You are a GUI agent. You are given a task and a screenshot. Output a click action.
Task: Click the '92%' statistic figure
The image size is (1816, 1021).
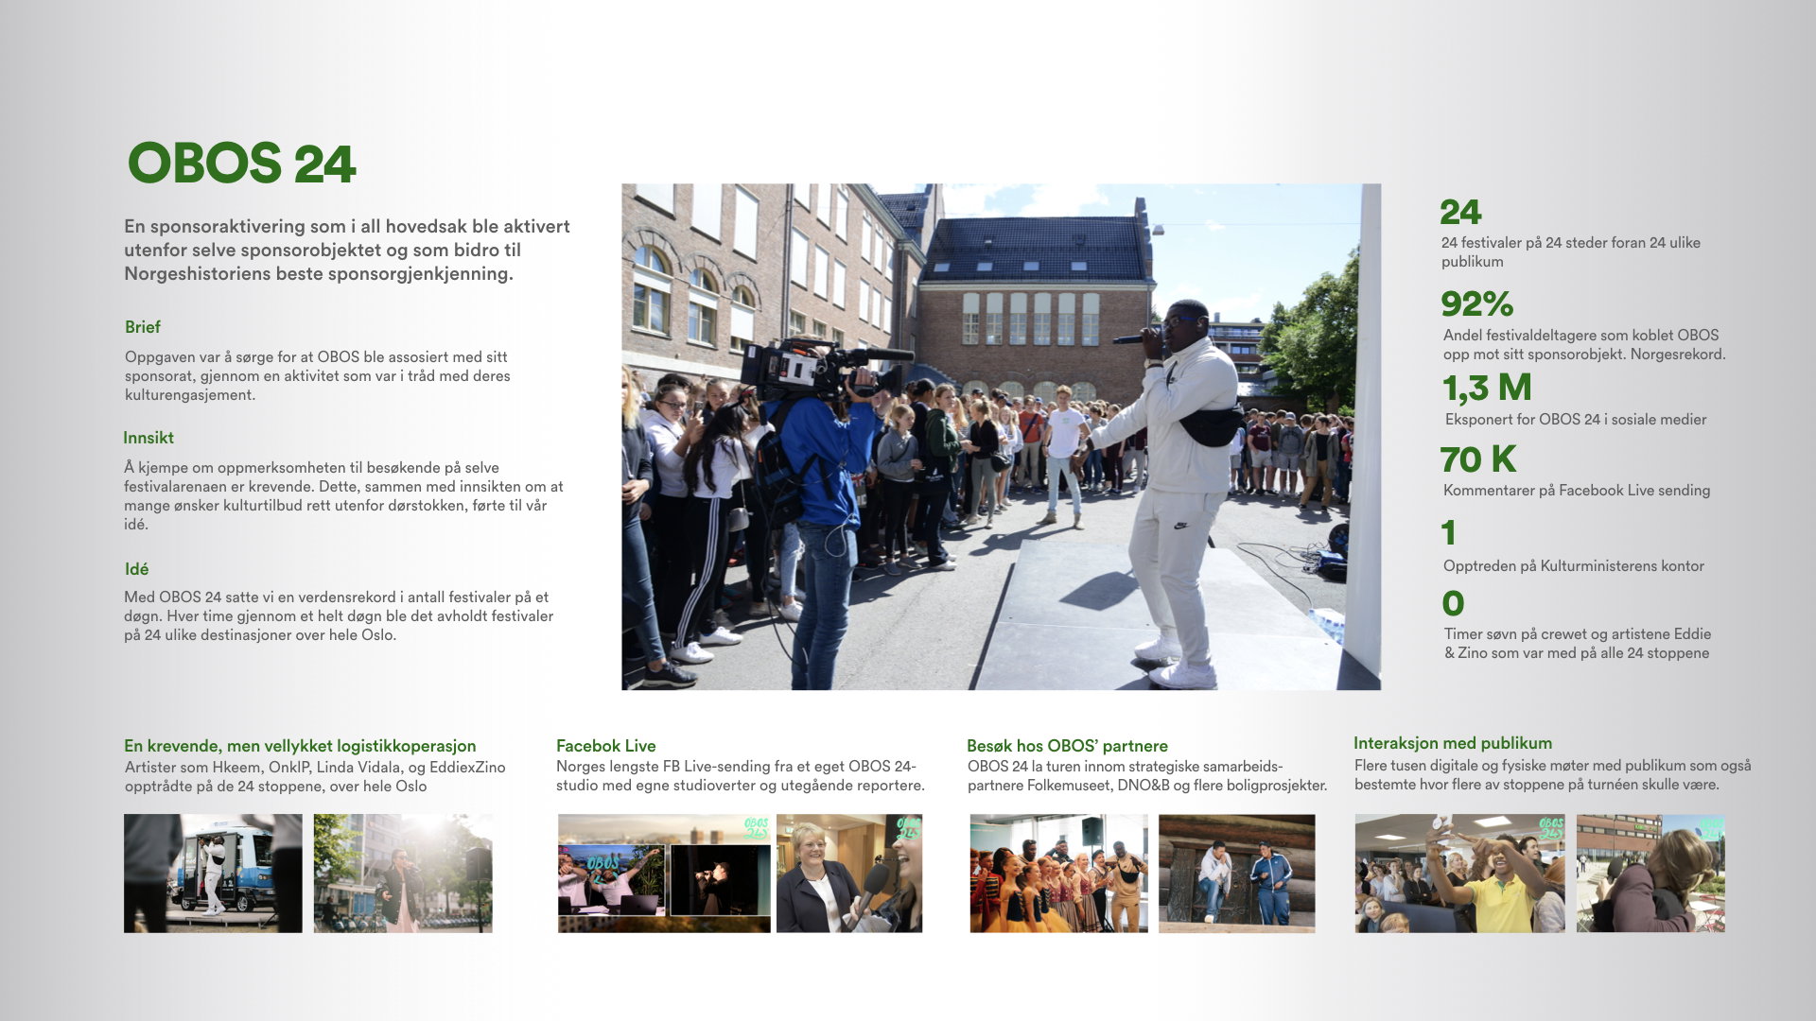(x=1477, y=304)
